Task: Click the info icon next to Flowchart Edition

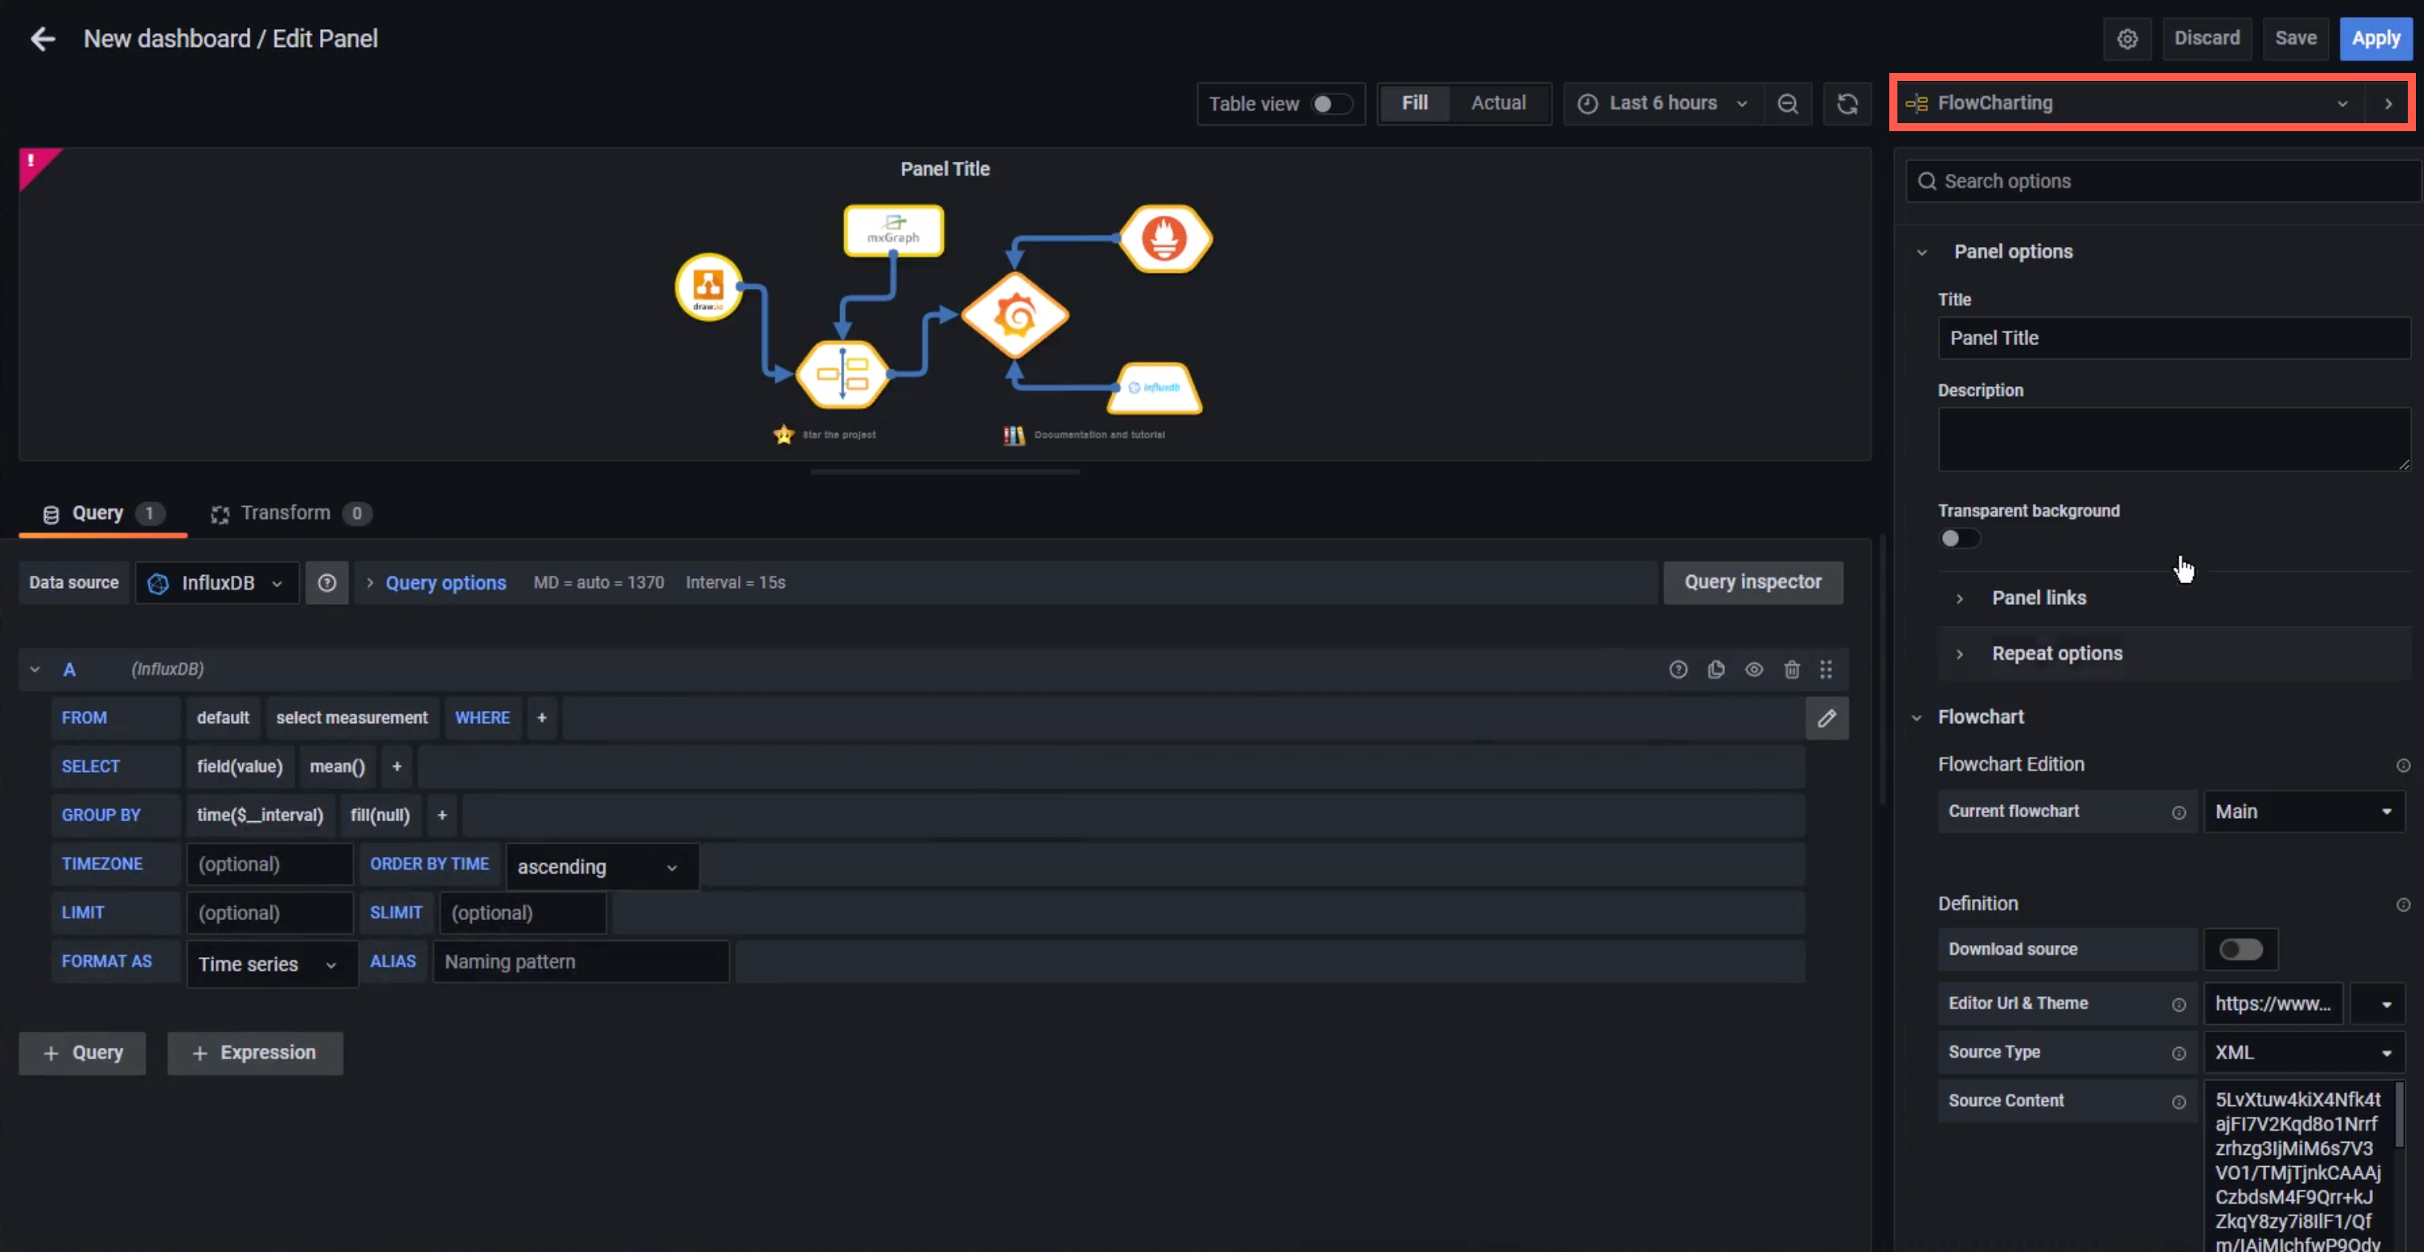Action: point(2403,765)
